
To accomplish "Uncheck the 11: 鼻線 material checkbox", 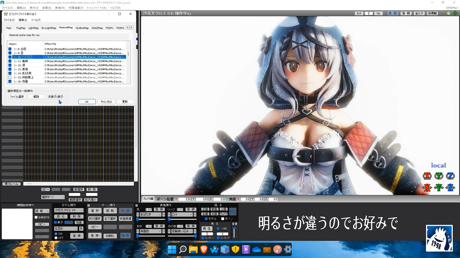I will (10, 61).
